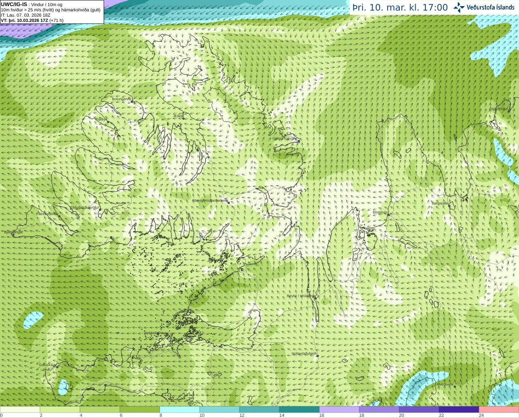Viewport: 519px width, 418px height.
Task: Click the legend value '18'
Action: [x=362, y=415]
